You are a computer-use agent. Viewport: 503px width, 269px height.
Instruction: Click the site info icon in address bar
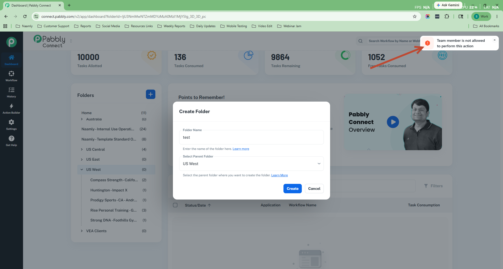click(36, 16)
